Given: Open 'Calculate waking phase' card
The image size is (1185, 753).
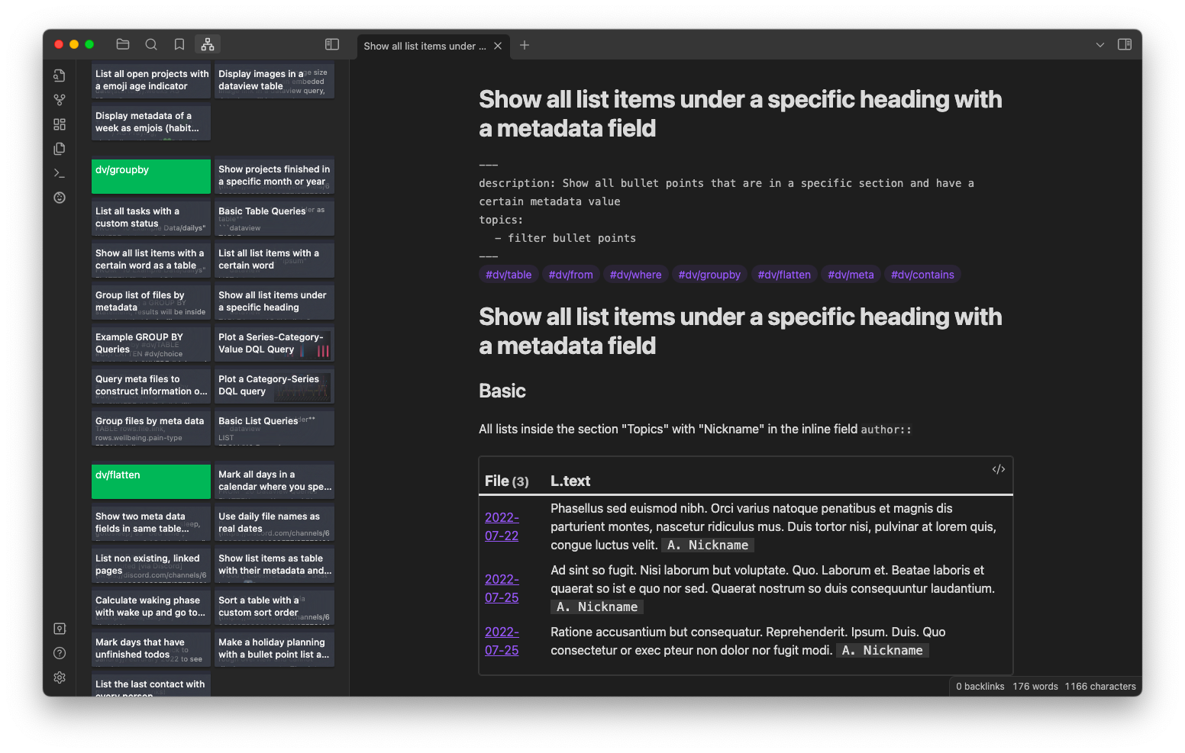Looking at the screenshot, I should (x=151, y=607).
